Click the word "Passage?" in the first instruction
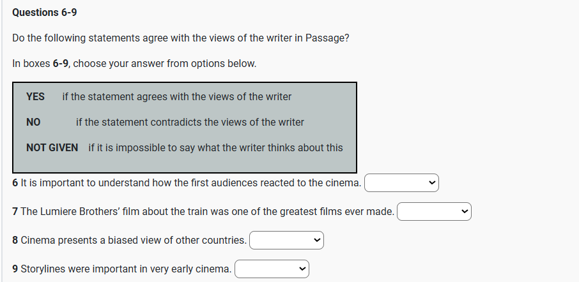Screen dimensions: 579x282 click(x=327, y=38)
